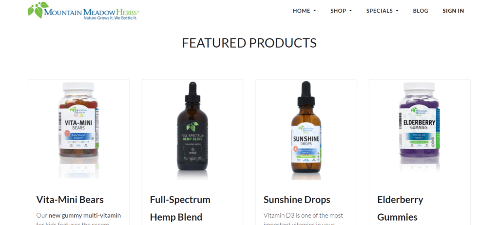Open the Sunshine Drops bottle image
The image size is (499, 225).
click(x=306, y=129)
